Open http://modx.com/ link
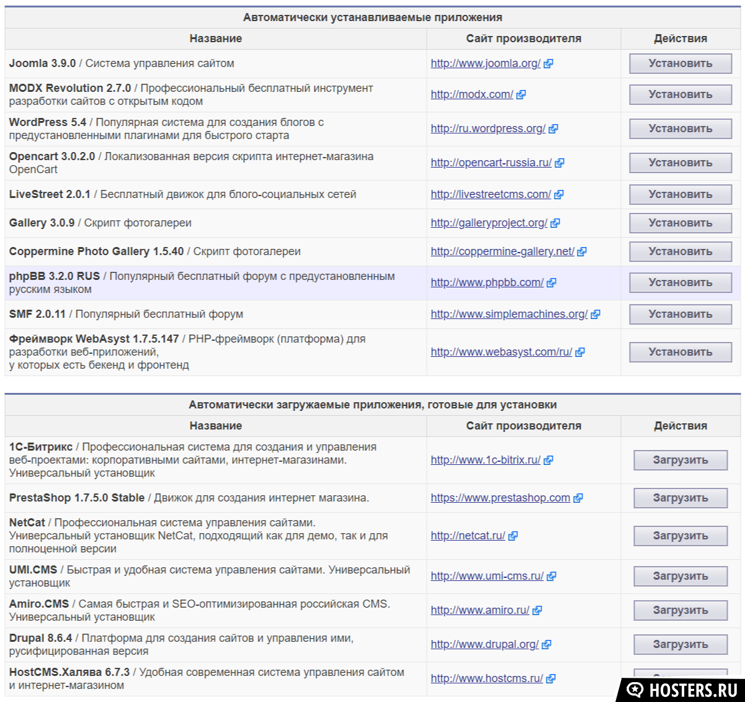 pos(472,94)
